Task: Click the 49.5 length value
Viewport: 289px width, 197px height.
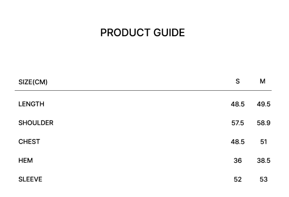Action: click(263, 104)
